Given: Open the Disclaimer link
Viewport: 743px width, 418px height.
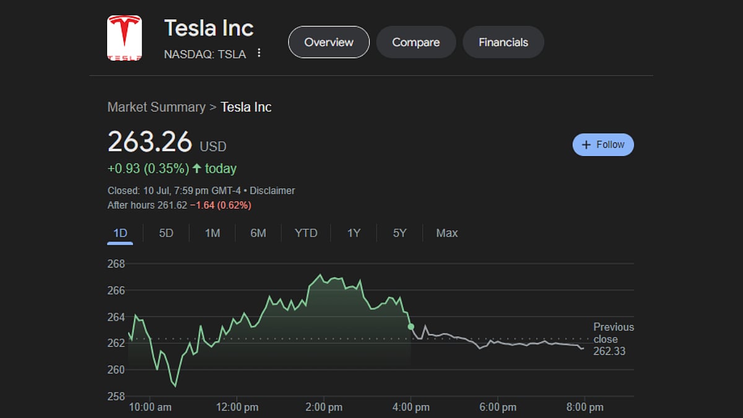Looking at the screenshot, I should pos(272,191).
